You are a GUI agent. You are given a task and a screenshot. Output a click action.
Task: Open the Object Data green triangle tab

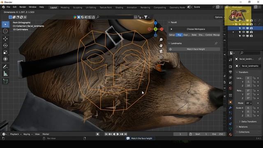click(231, 129)
